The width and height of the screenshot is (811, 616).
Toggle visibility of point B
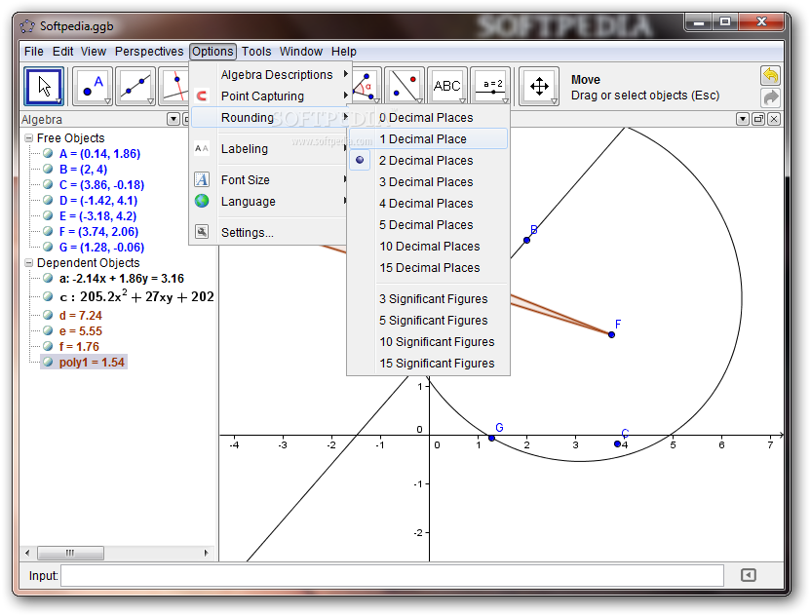click(48, 169)
